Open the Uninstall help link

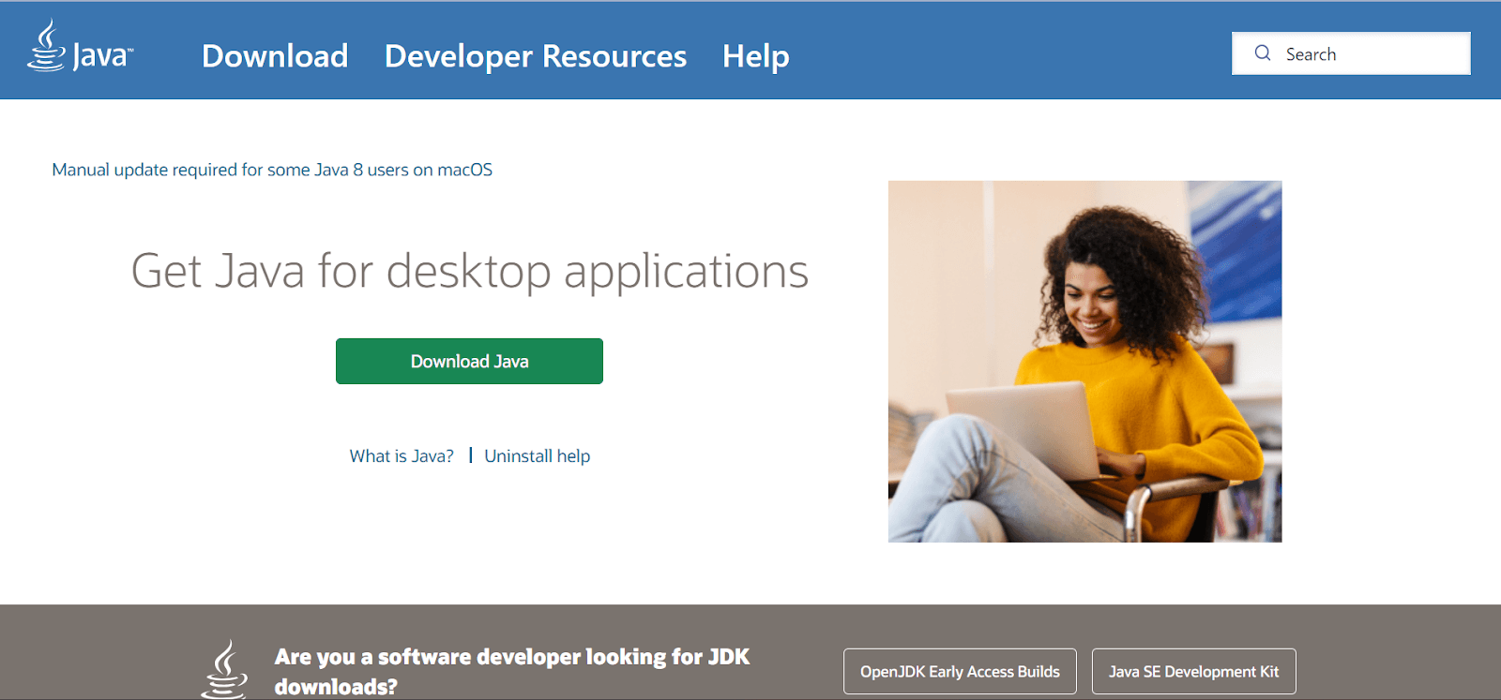tap(538, 456)
